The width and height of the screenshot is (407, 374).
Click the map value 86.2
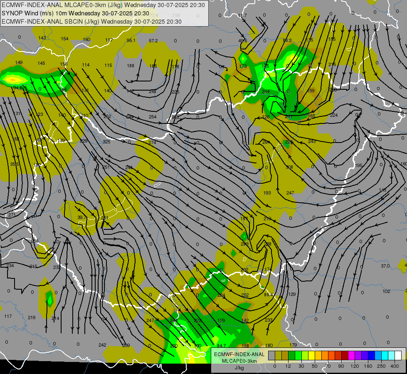pyautogui.click(x=287, y=40)
